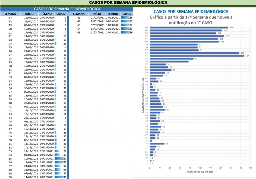Click the longest chart bar labeled 187
The height and width of the screenshot is (179, 256).
click(196, 56)
